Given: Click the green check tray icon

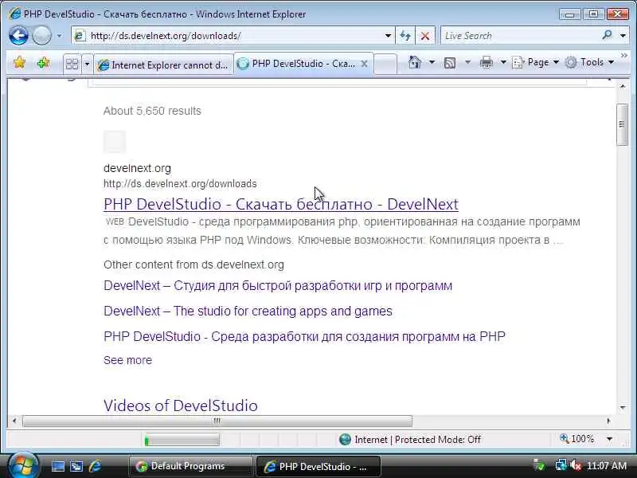Looking at the screenshot, I should 539,465.
